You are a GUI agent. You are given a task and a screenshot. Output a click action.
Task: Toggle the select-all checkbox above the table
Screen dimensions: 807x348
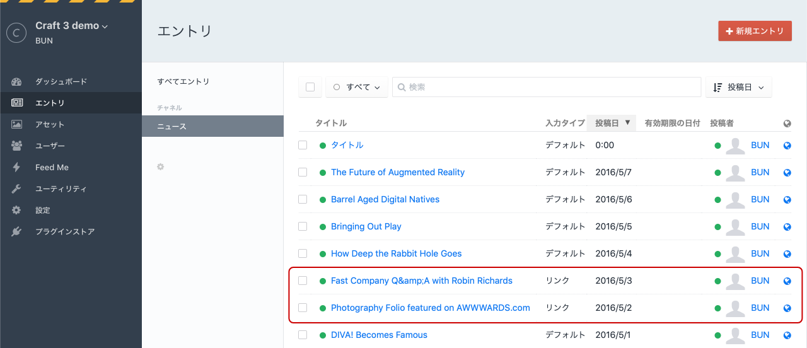[310, 87]
